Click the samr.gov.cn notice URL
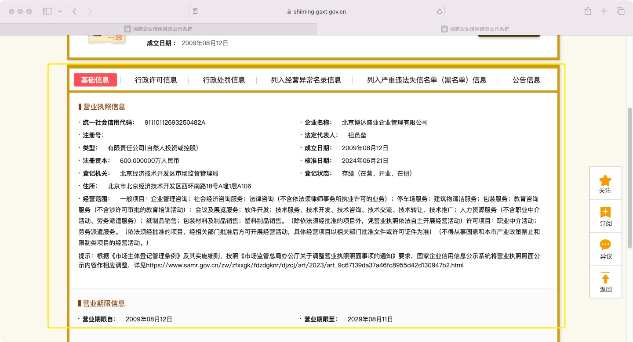This screenshot has height=342, width=633. (305, 266)
